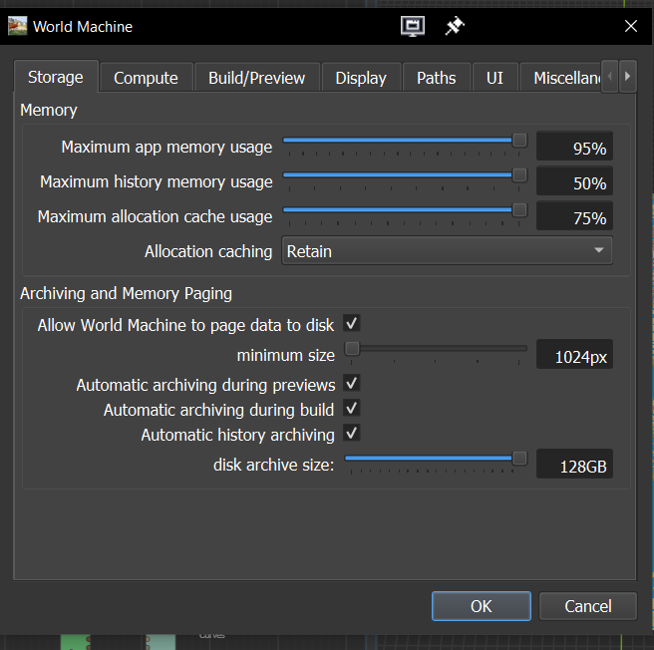Viewport: 654px width, 650px height.
Task: Click the minimum size slider
Action: (x=436, y=348)
